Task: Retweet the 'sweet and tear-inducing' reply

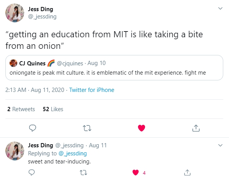Action: click(x=84, y=173)
